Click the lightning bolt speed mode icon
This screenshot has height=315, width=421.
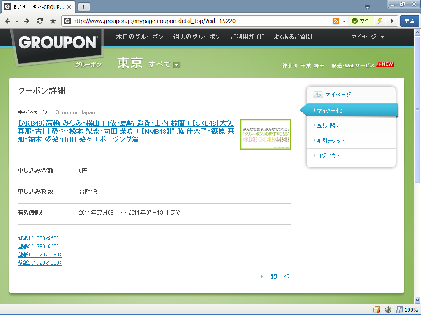click(379, 21)
